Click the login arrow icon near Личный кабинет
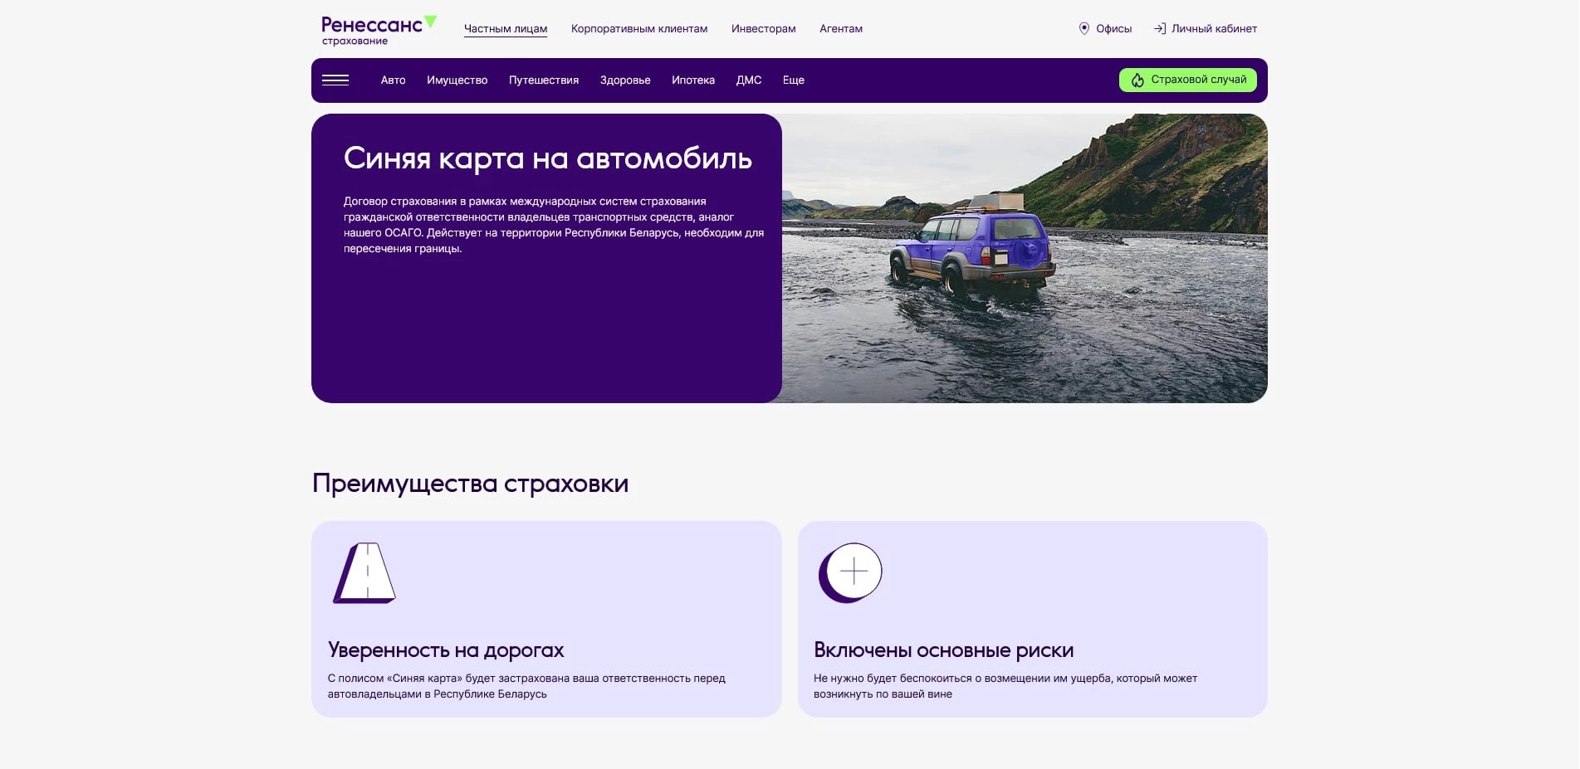Image resolution: width=1580 pixels, height=769 pixels. pos(1160,28)
